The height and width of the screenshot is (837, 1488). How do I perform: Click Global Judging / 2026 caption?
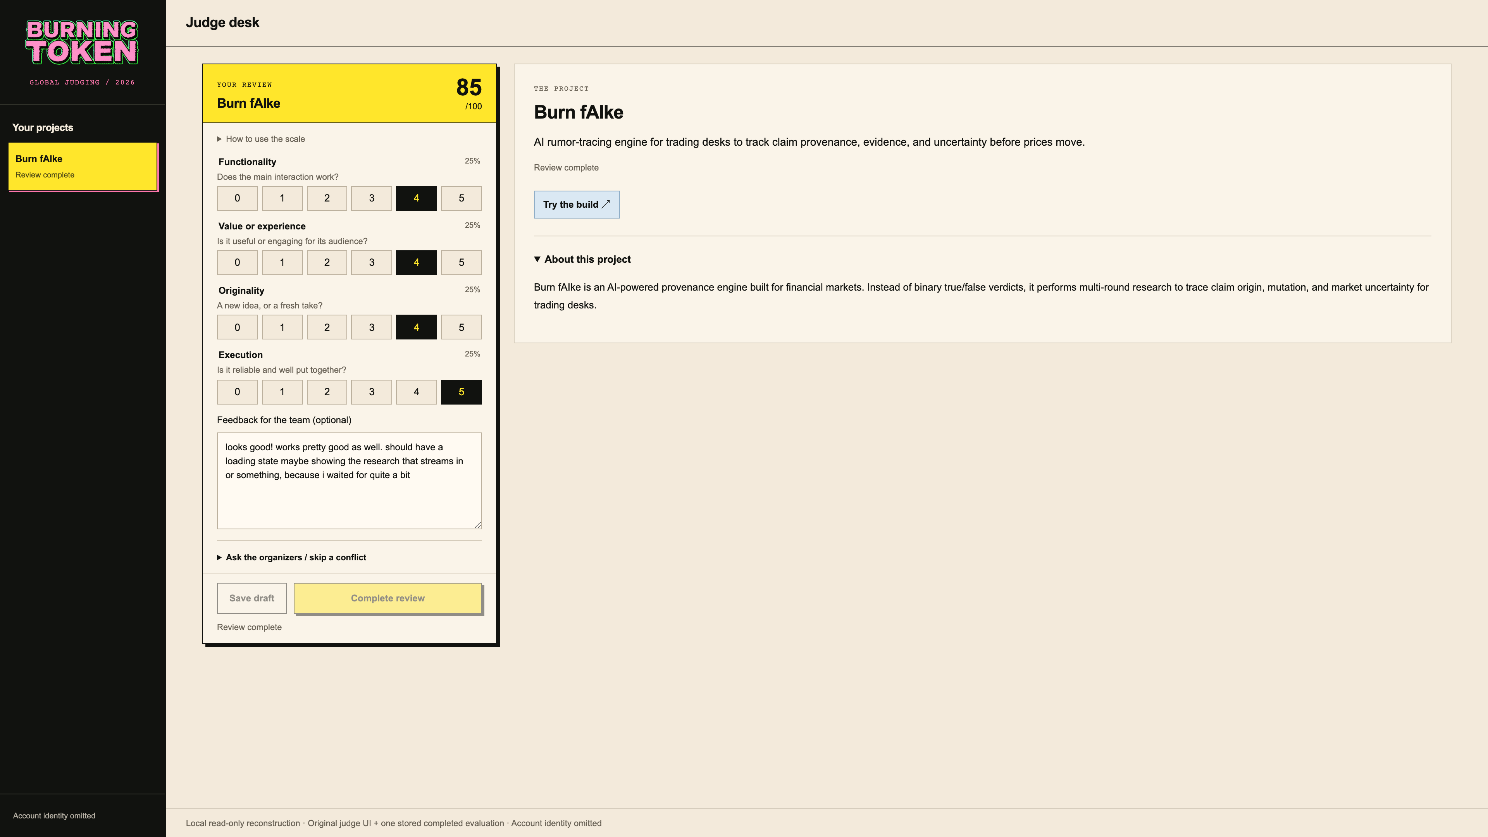[82, 83]
